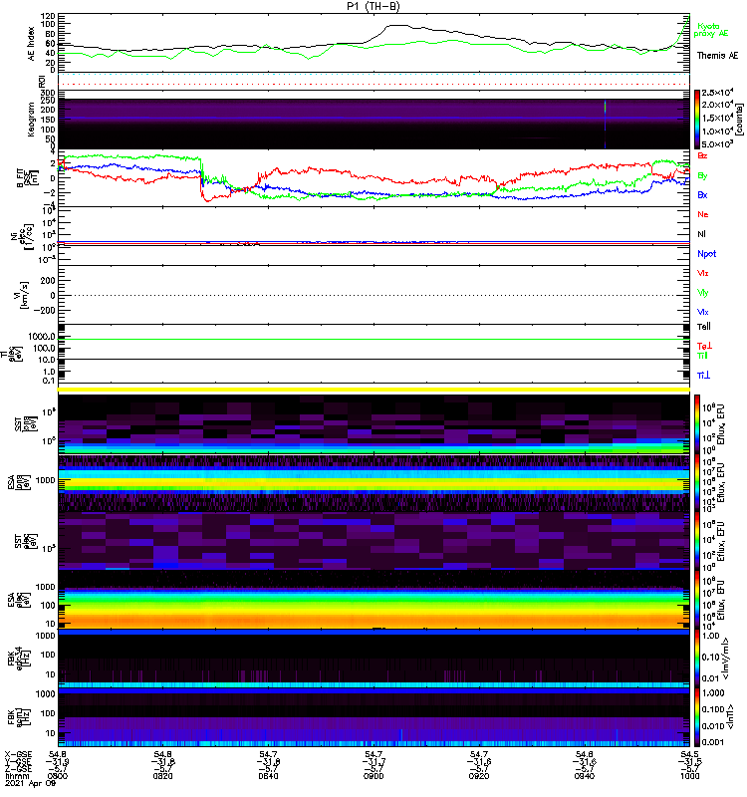The width and height of the screenshot is (747, 797).
Task: Click the red Te perpendicular legend label
Action: pyautogui.click(x=704, y=346)
